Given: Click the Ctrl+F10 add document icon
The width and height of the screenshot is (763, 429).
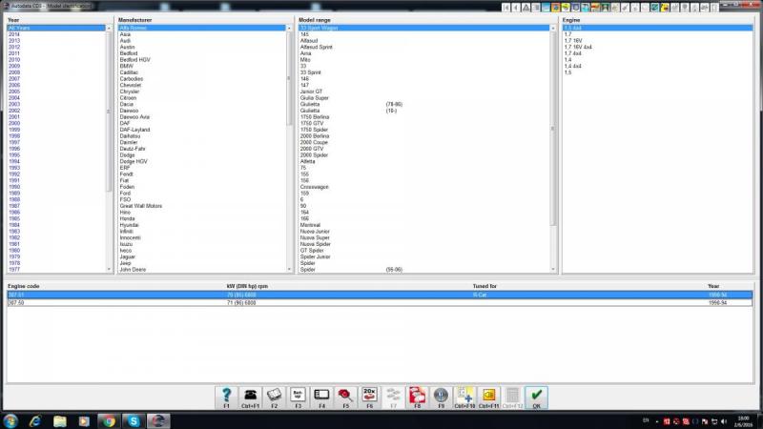Looking at the screenshot, I should (464, 398).
